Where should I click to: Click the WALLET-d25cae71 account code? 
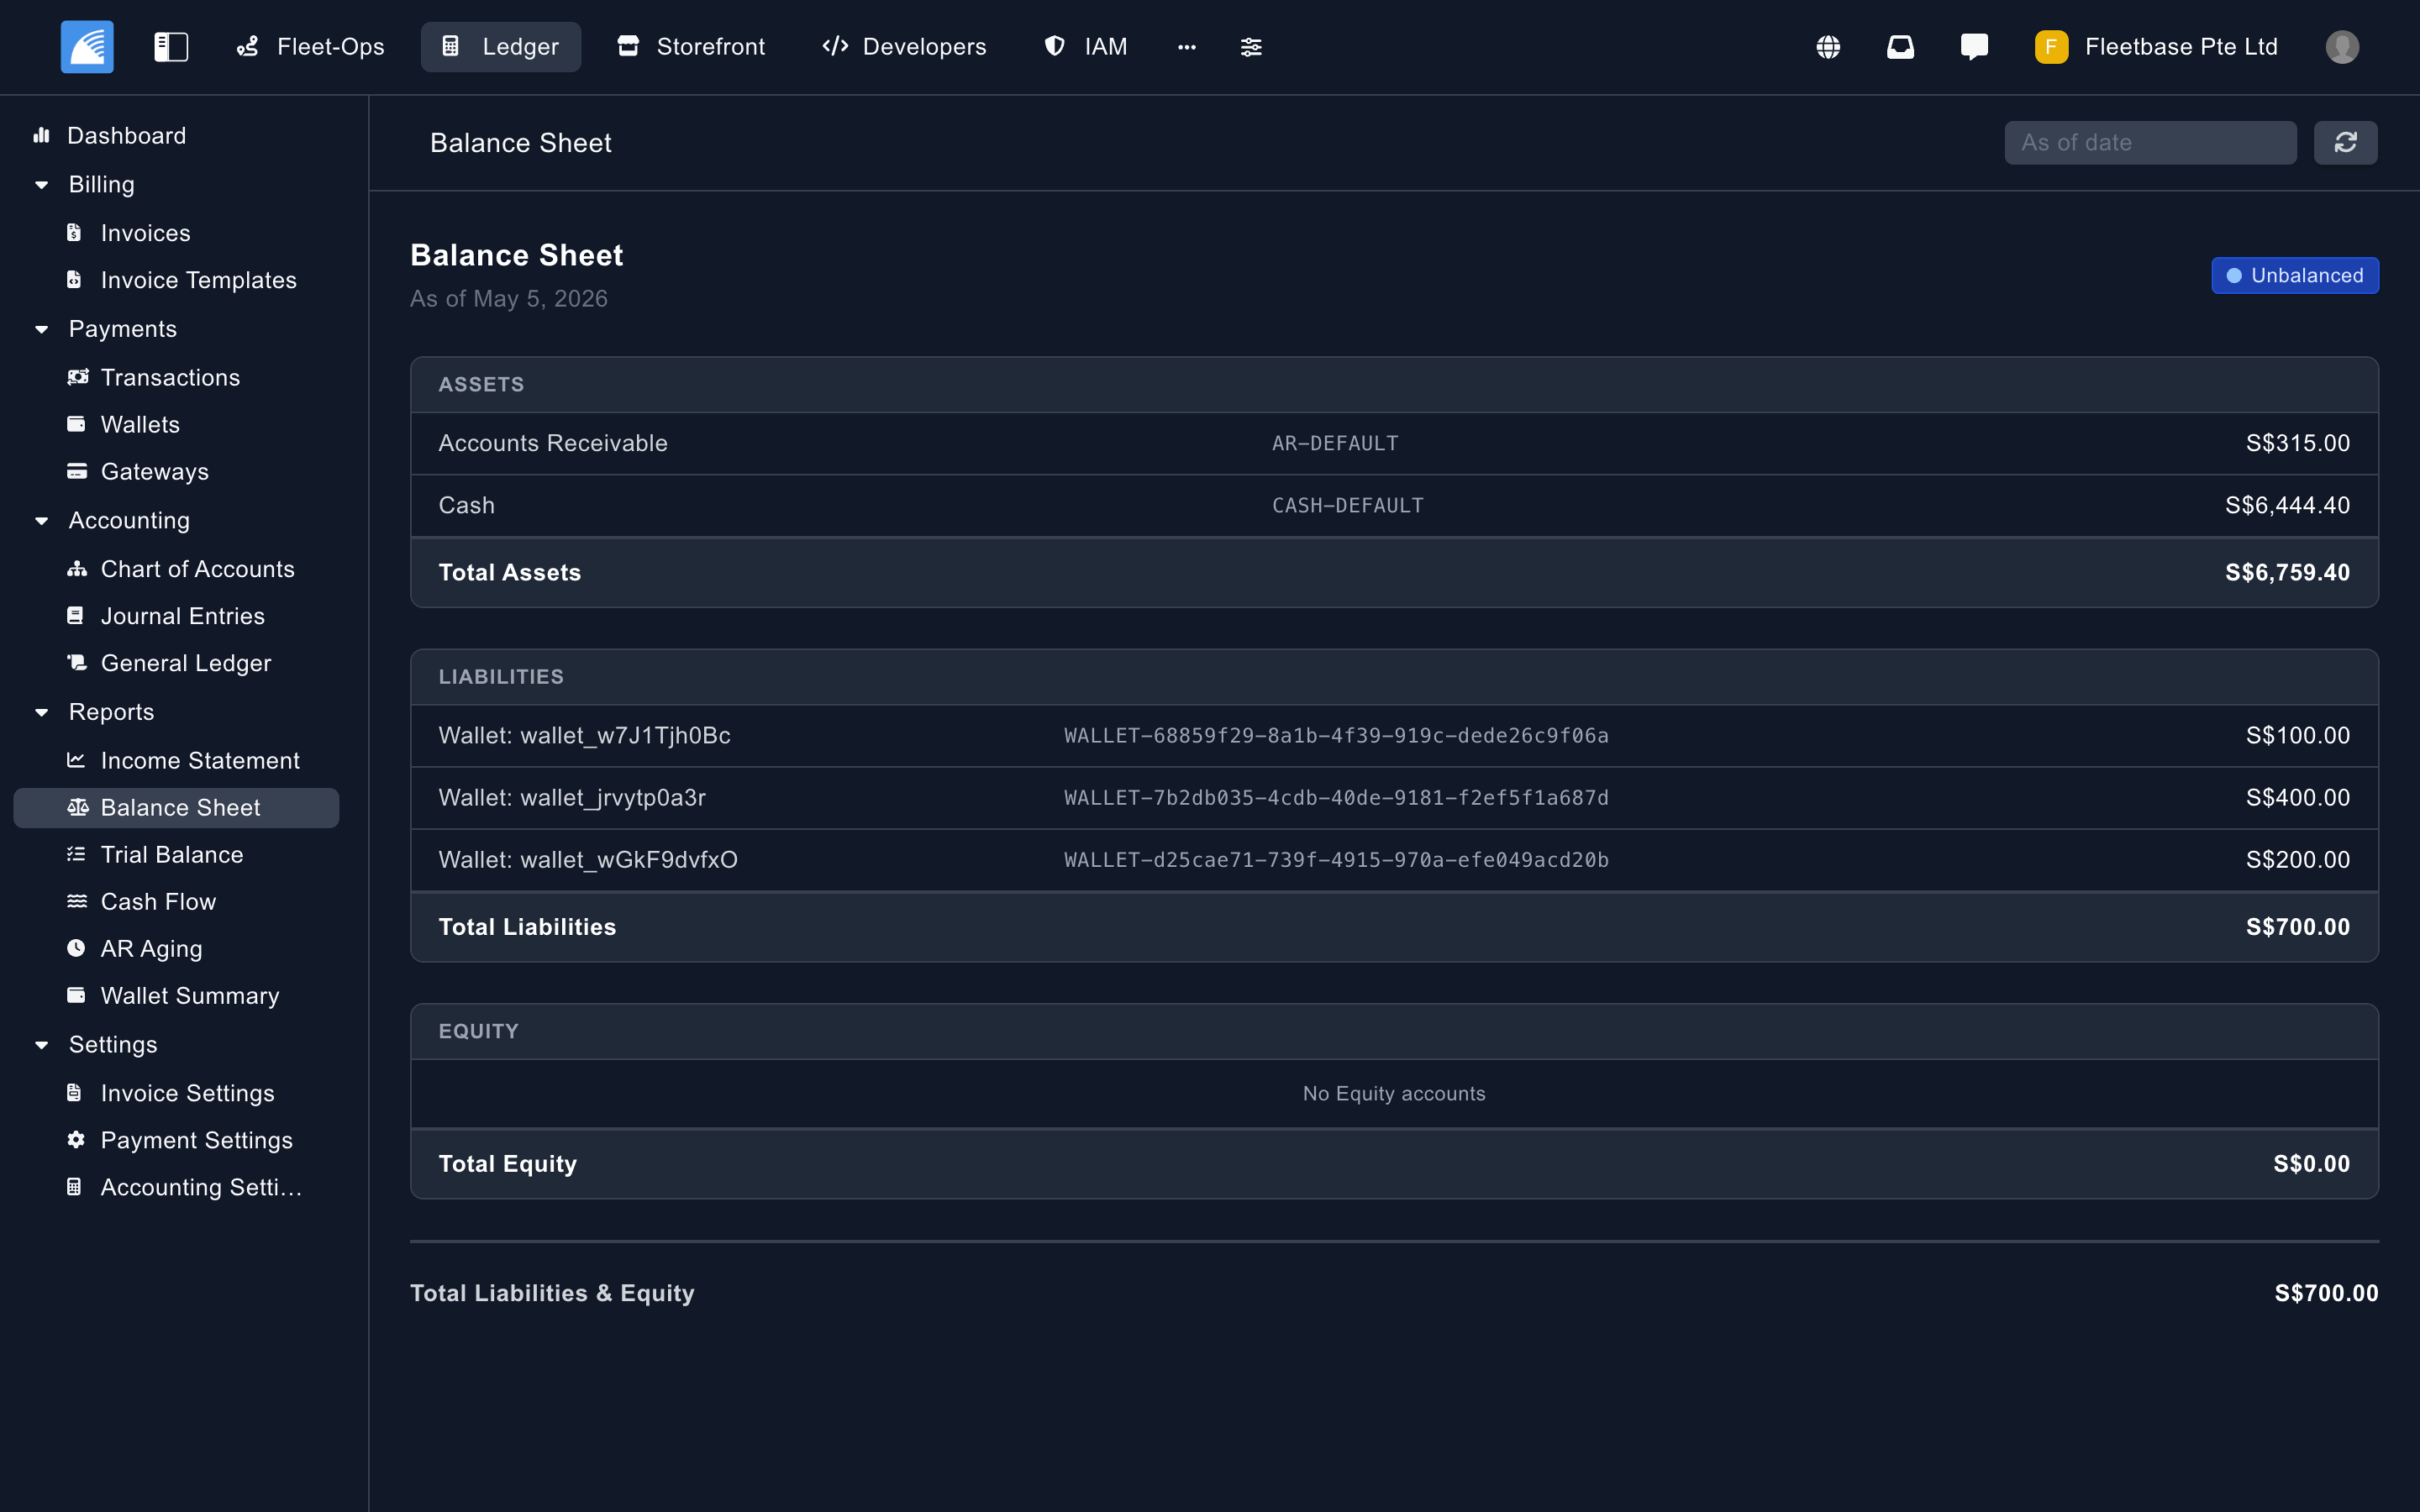point(1336,860)
